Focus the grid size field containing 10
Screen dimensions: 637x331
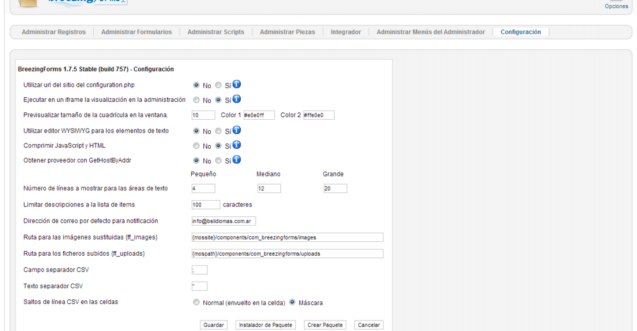[x=203, y=115]
